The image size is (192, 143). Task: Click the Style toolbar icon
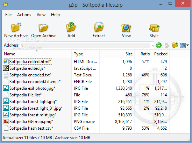(x=154, y=28)
